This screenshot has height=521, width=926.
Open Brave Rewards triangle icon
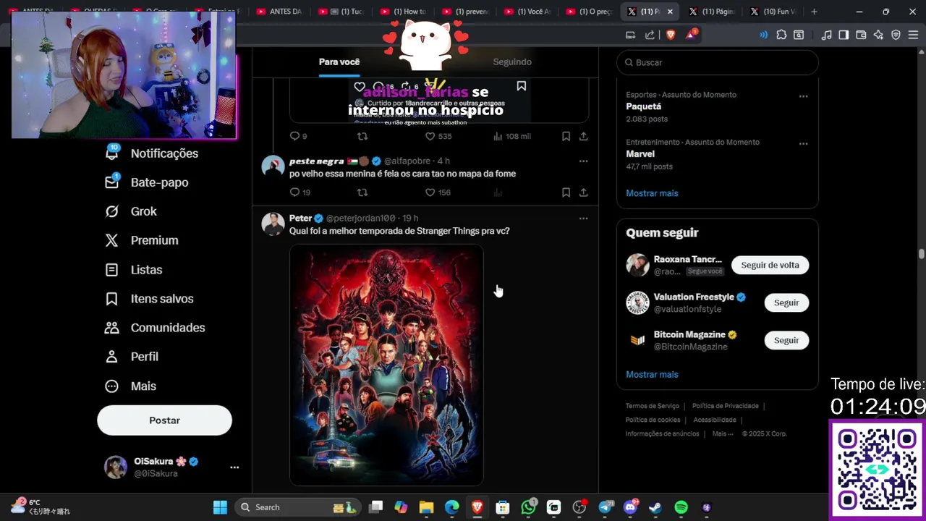(x=691, y=35)
